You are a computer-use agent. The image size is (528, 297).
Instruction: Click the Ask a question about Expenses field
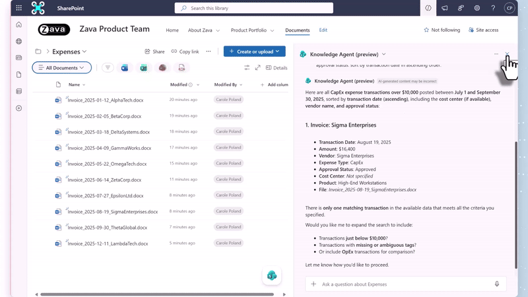tap(406, 284)
